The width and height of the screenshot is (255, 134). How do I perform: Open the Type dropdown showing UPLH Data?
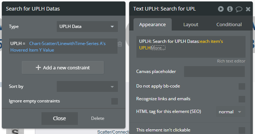pos(87,27)
